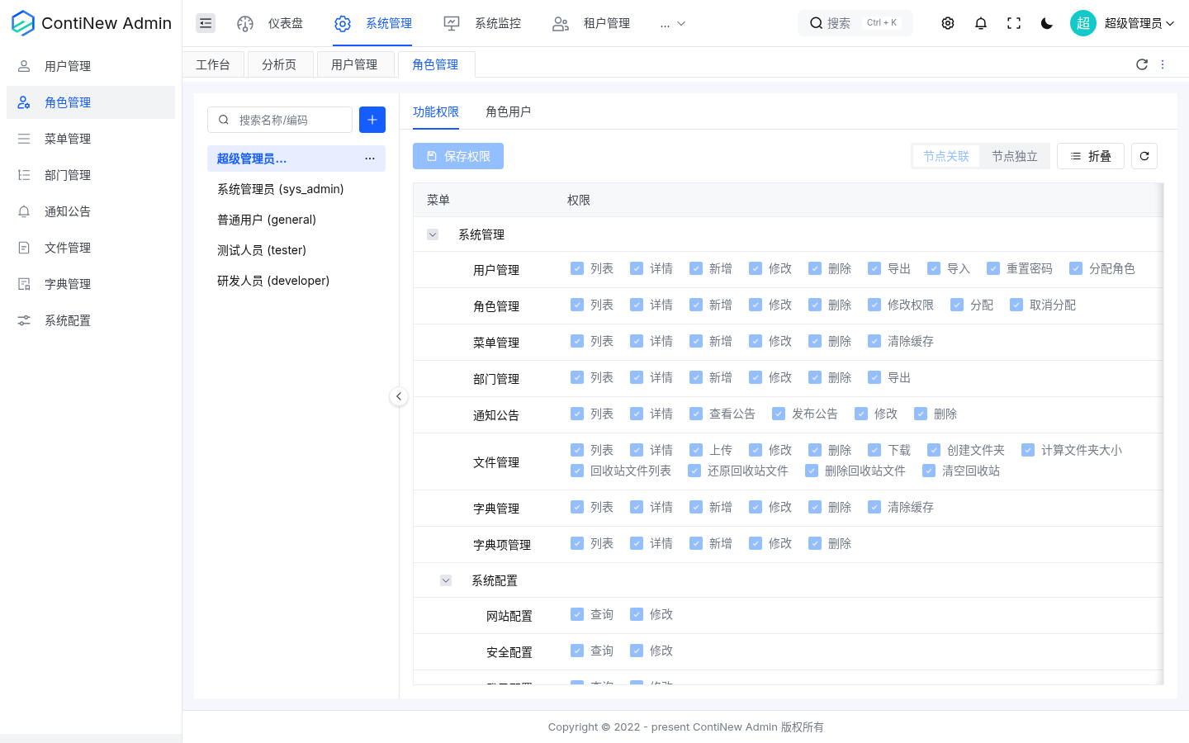This screenshot has height=743, width=1189.
Task: Collapse the role list panel arrow
Action: click(x=399, y=396)
